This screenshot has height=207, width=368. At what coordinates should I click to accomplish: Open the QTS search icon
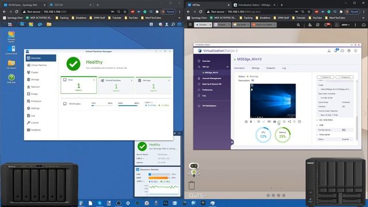pos(298,25)
